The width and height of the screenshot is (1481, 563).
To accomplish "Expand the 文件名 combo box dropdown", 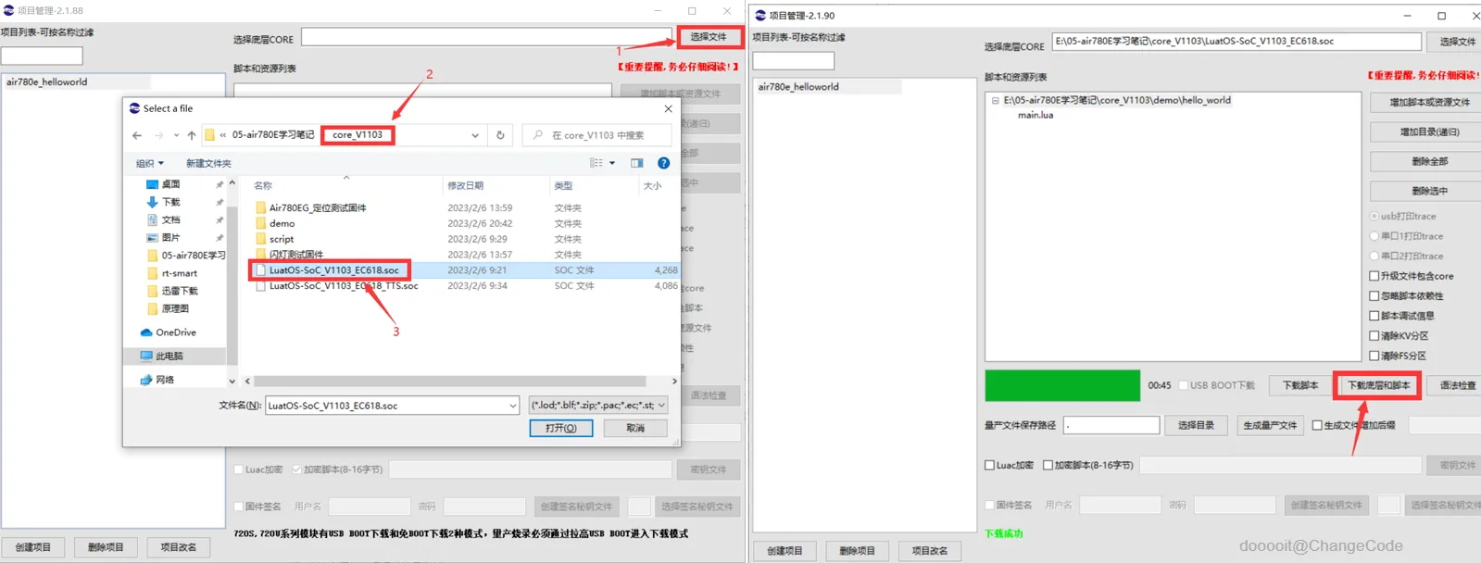I will (x=512, y=406).
